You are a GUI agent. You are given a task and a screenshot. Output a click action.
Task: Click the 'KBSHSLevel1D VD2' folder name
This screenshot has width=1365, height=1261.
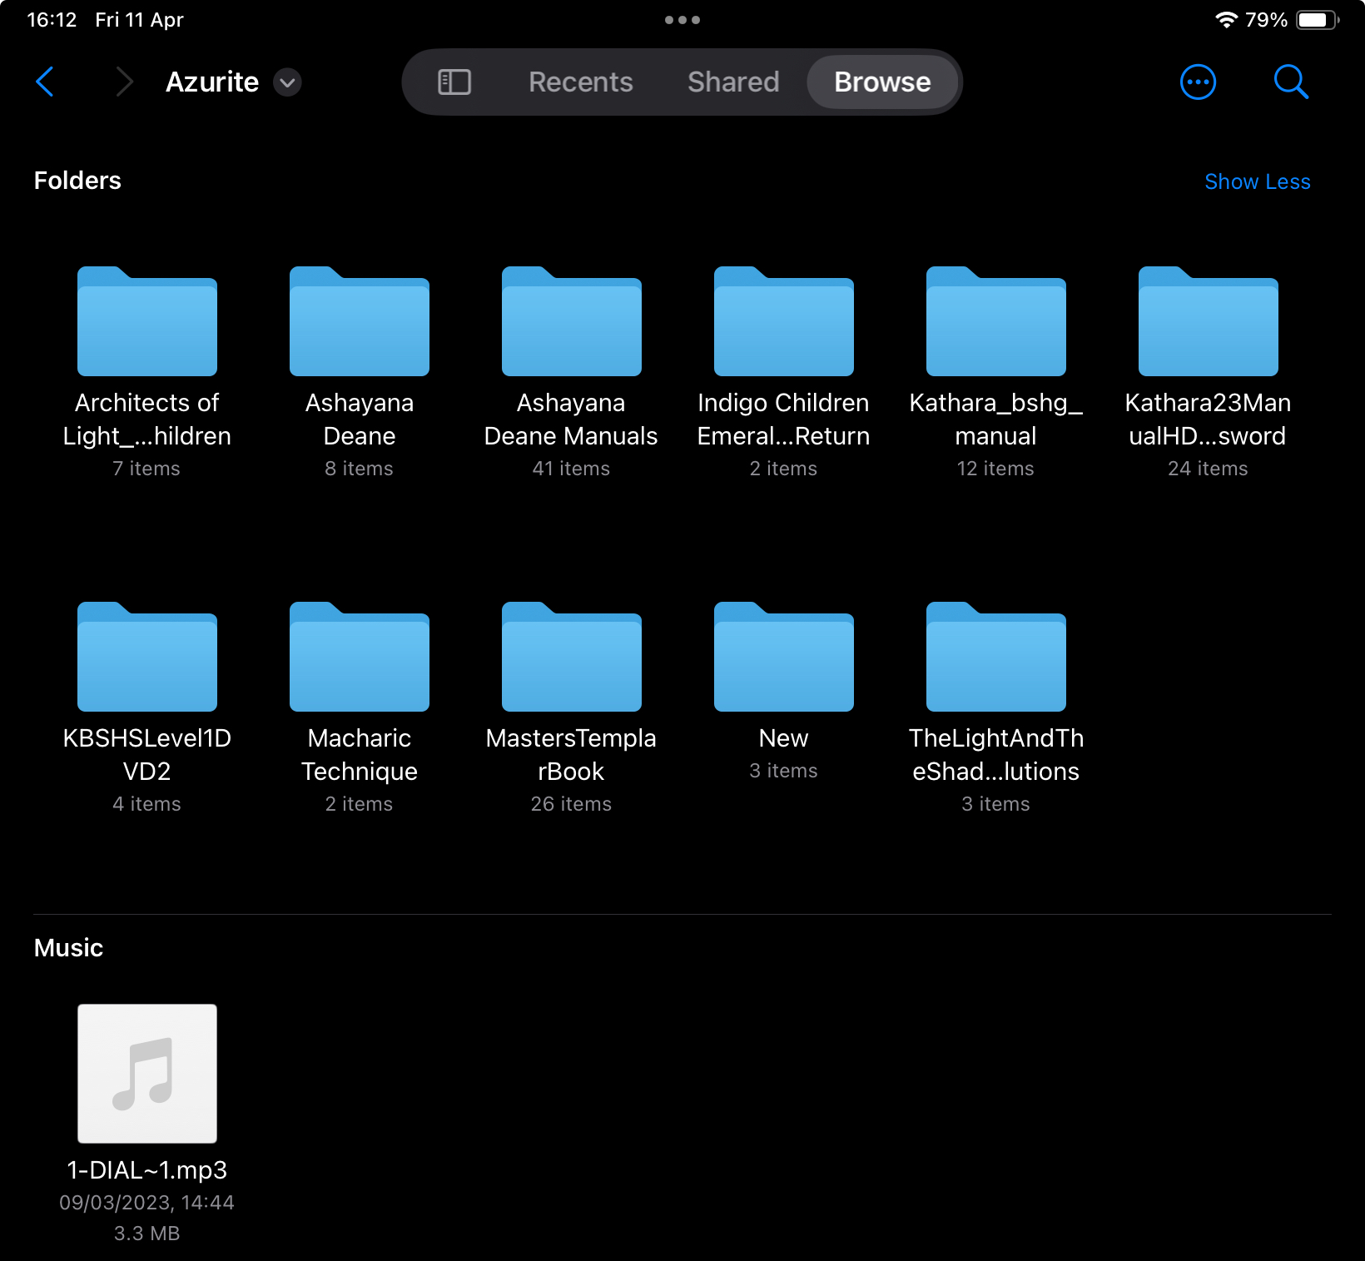click(x=147, y=755)
